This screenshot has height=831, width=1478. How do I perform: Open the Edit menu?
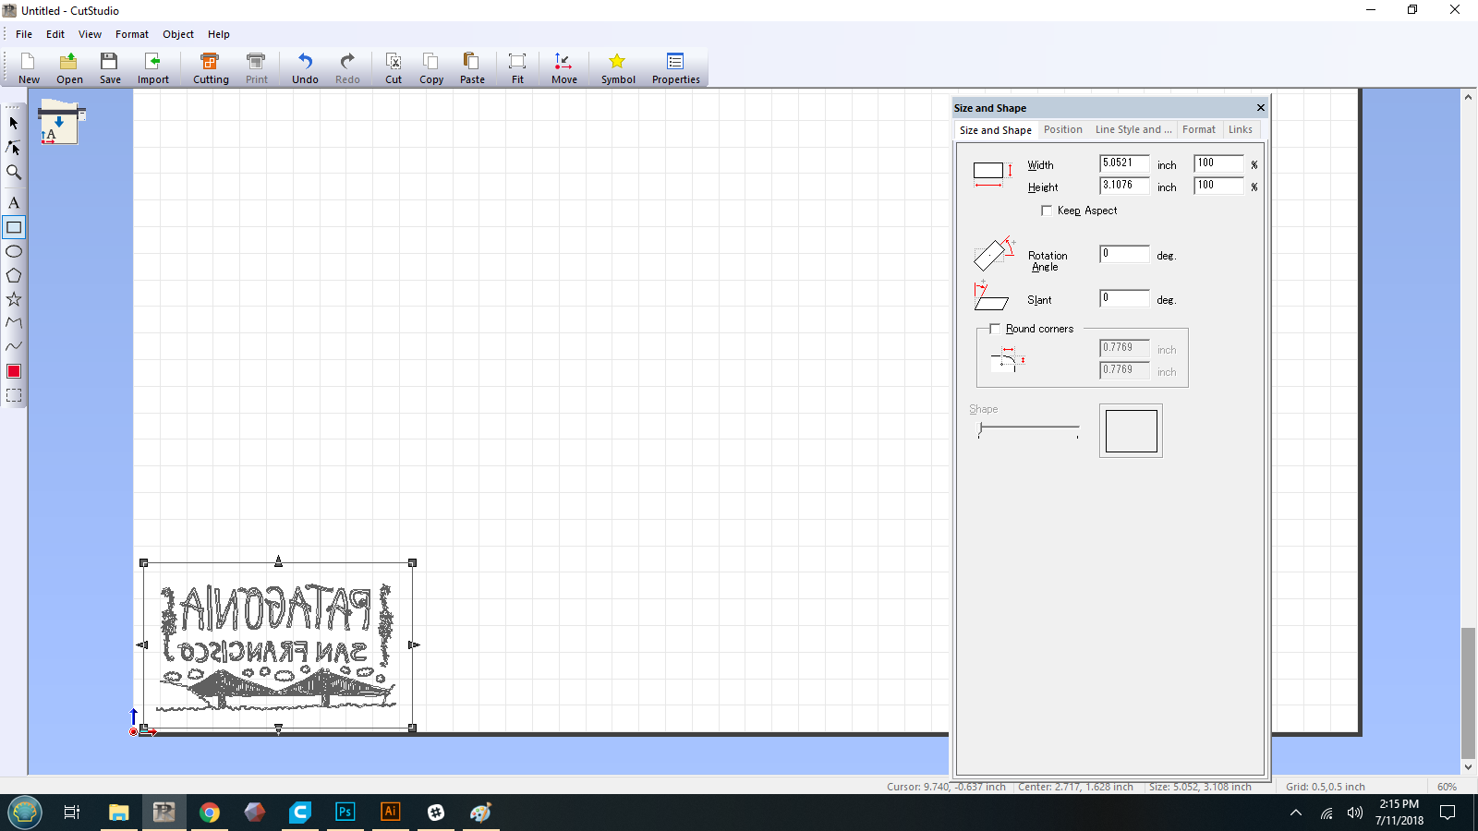pos(55,34)
